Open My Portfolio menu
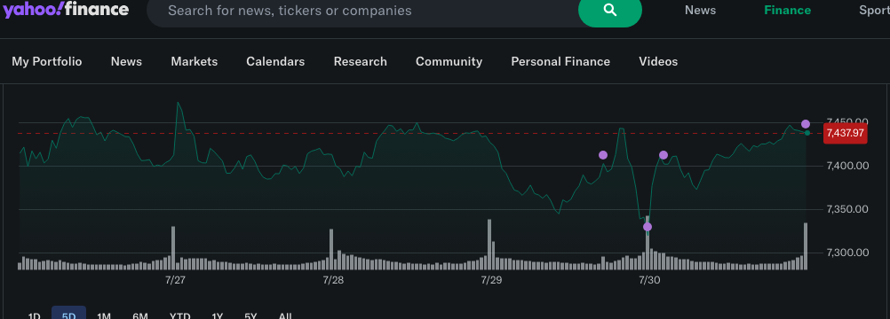The height and width of the screenshot is (319, 890). coord(46,61)
